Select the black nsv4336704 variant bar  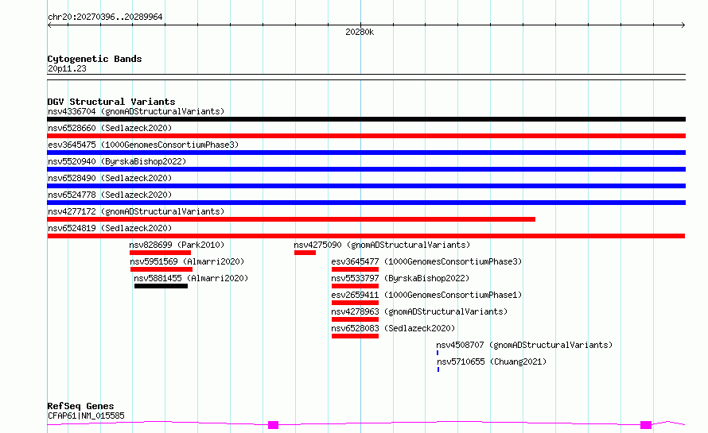[366, 119]
